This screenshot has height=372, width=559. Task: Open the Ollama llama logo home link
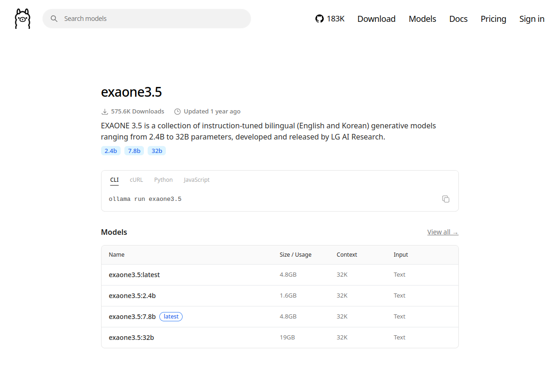22,19
